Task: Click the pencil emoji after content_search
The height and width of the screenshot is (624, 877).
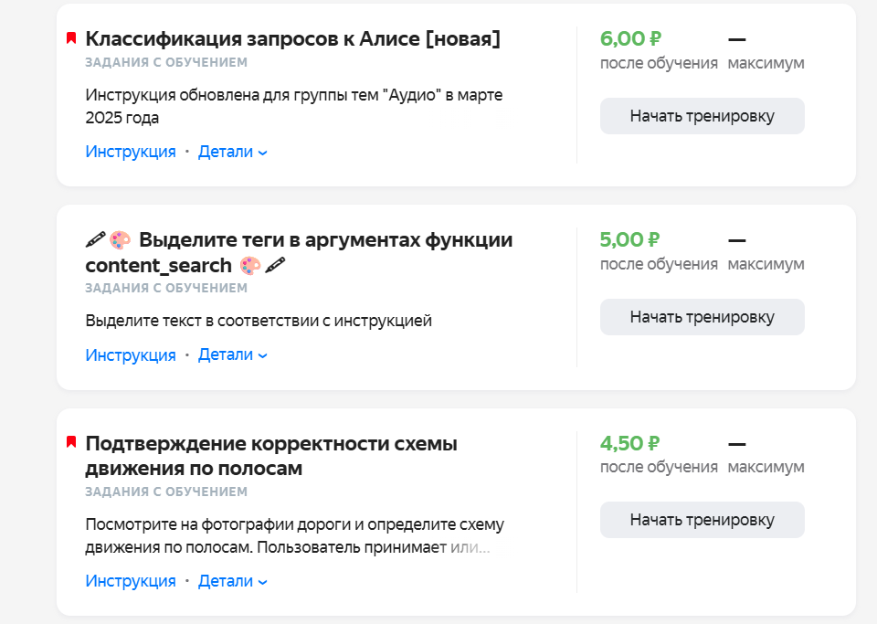Action: (x=275, y=266)
